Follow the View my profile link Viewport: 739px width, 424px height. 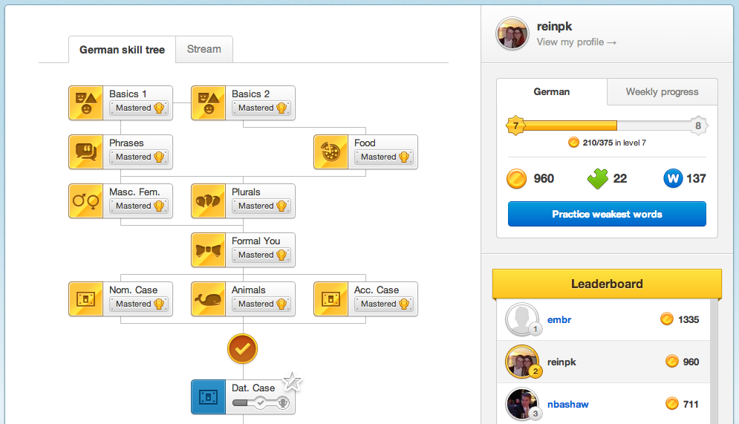576,42
